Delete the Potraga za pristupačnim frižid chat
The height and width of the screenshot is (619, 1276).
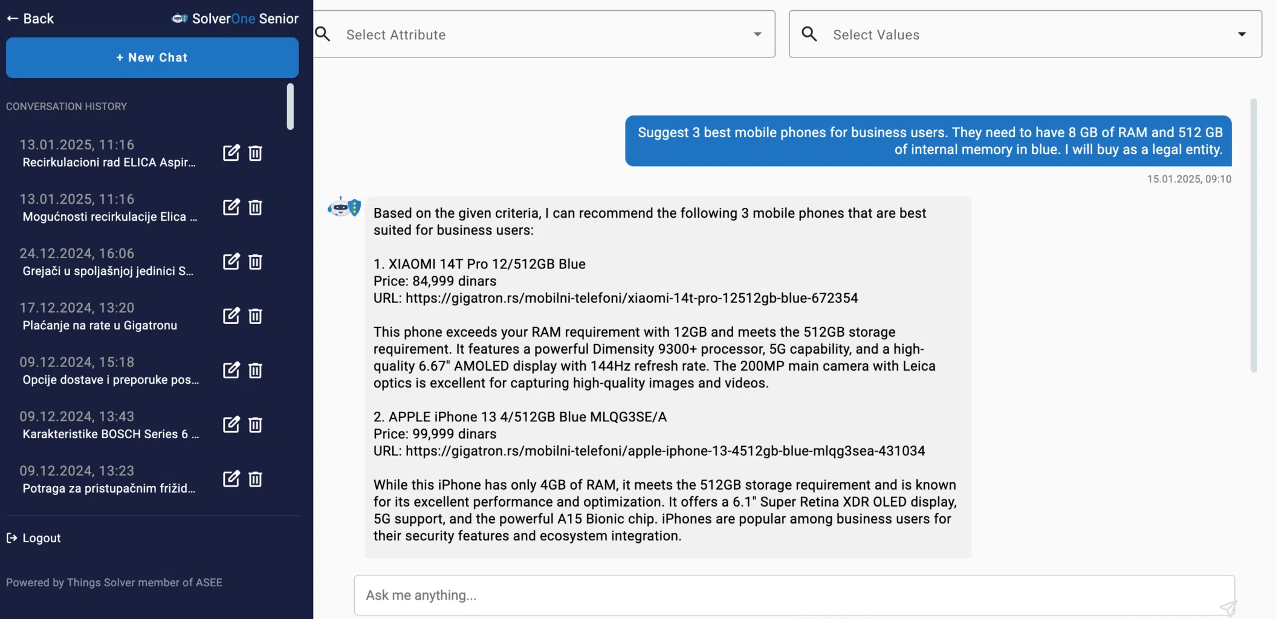coord(256,479)
